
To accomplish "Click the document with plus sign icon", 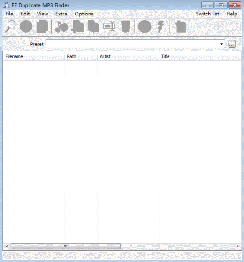I will (77, 26).
